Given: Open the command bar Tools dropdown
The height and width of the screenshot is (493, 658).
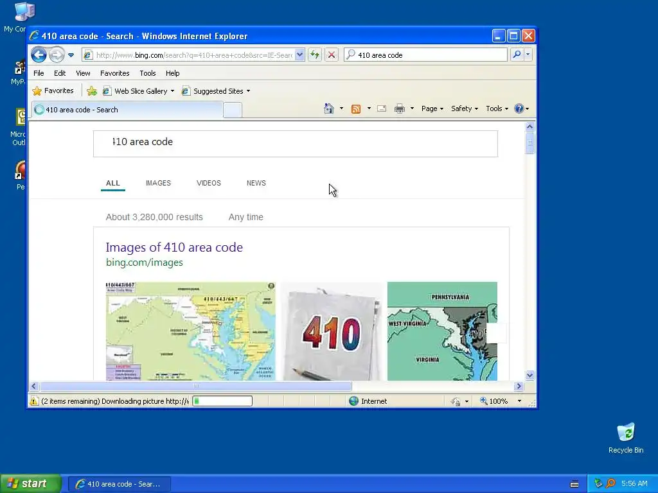Looking at the screenshot, I should (497, 108).
